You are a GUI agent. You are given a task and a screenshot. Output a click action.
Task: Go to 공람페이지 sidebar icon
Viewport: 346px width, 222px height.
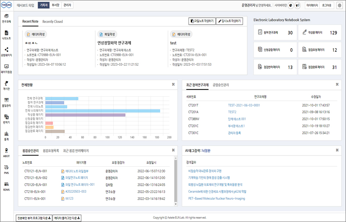[x=6, y=52]
